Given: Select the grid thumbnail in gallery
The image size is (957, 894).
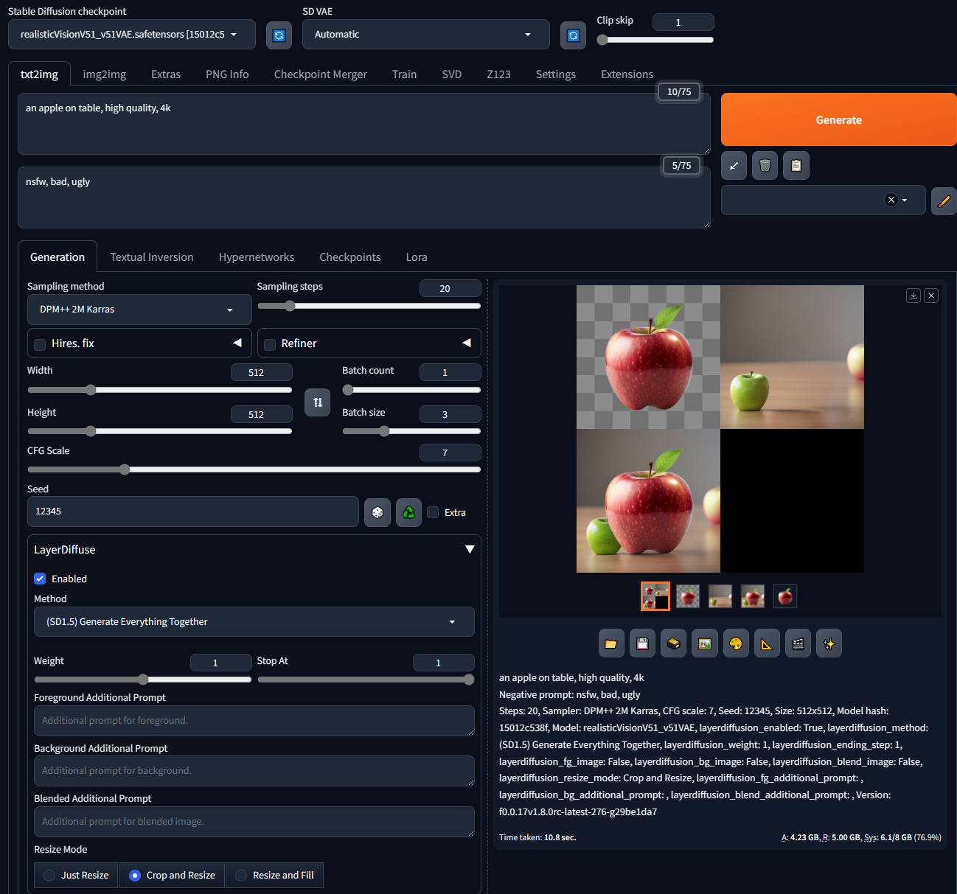Looking at the screenshot, I should 655,596.
